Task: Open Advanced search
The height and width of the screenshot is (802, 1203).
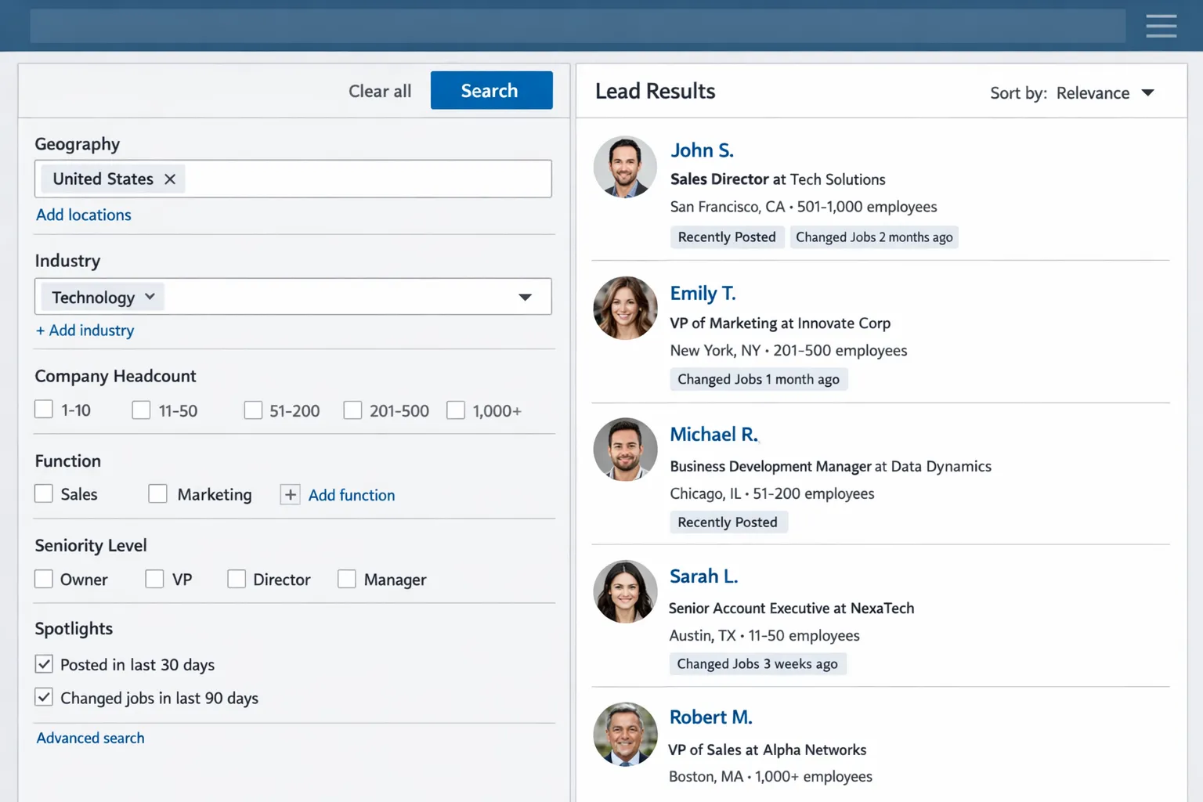Action: coord(89,737)
